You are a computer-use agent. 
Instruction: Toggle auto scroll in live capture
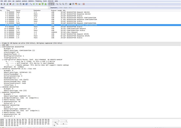[x=53, y=4]
